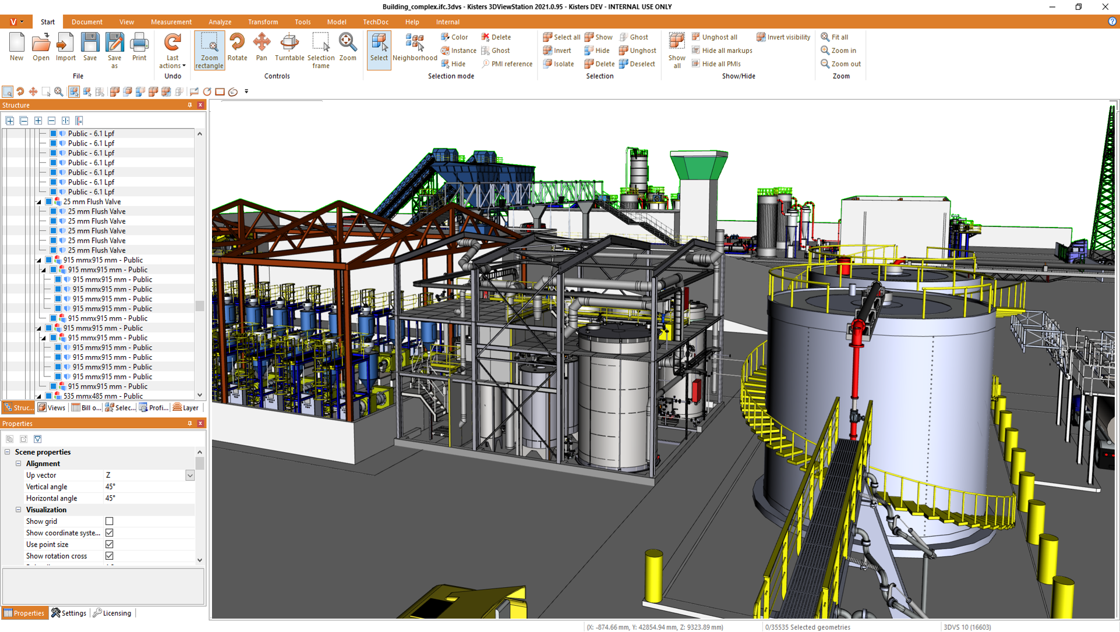Collapse the Visualization property group

tap(19, 510)
